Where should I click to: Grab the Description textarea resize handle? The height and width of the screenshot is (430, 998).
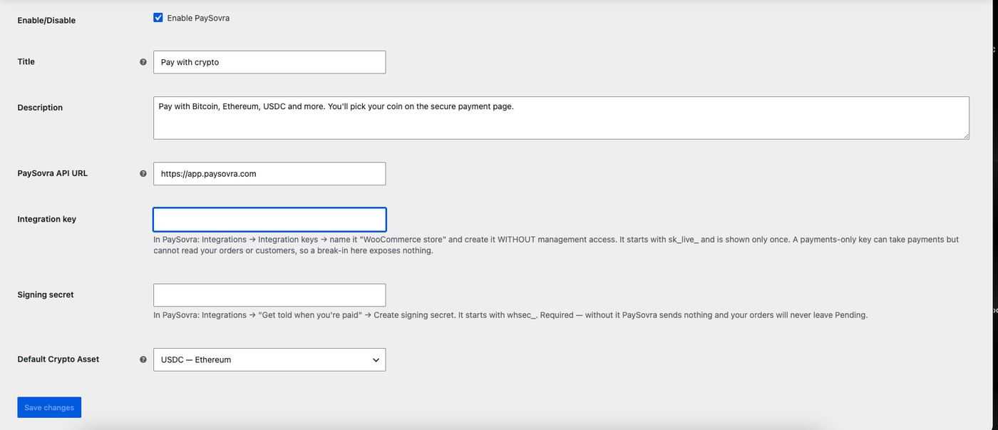965,135
